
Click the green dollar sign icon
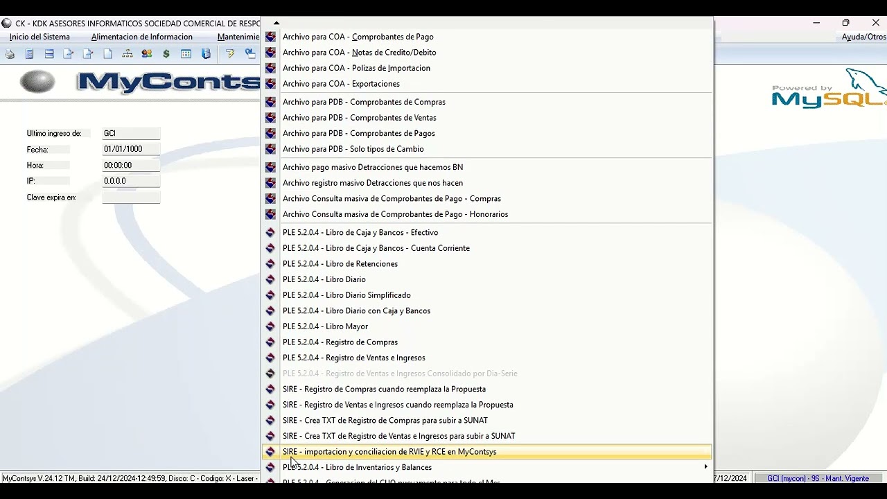pyautogui.click(x=166, y=54)
